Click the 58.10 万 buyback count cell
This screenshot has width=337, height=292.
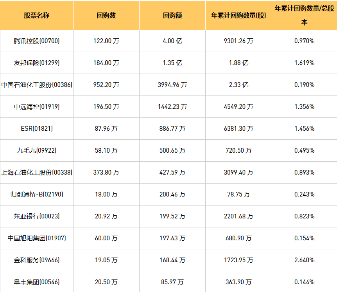tap(106, 151)
